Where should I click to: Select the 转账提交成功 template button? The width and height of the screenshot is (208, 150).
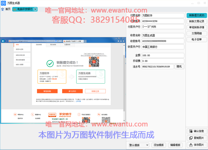pyautogui.click(x=197, y=15)
